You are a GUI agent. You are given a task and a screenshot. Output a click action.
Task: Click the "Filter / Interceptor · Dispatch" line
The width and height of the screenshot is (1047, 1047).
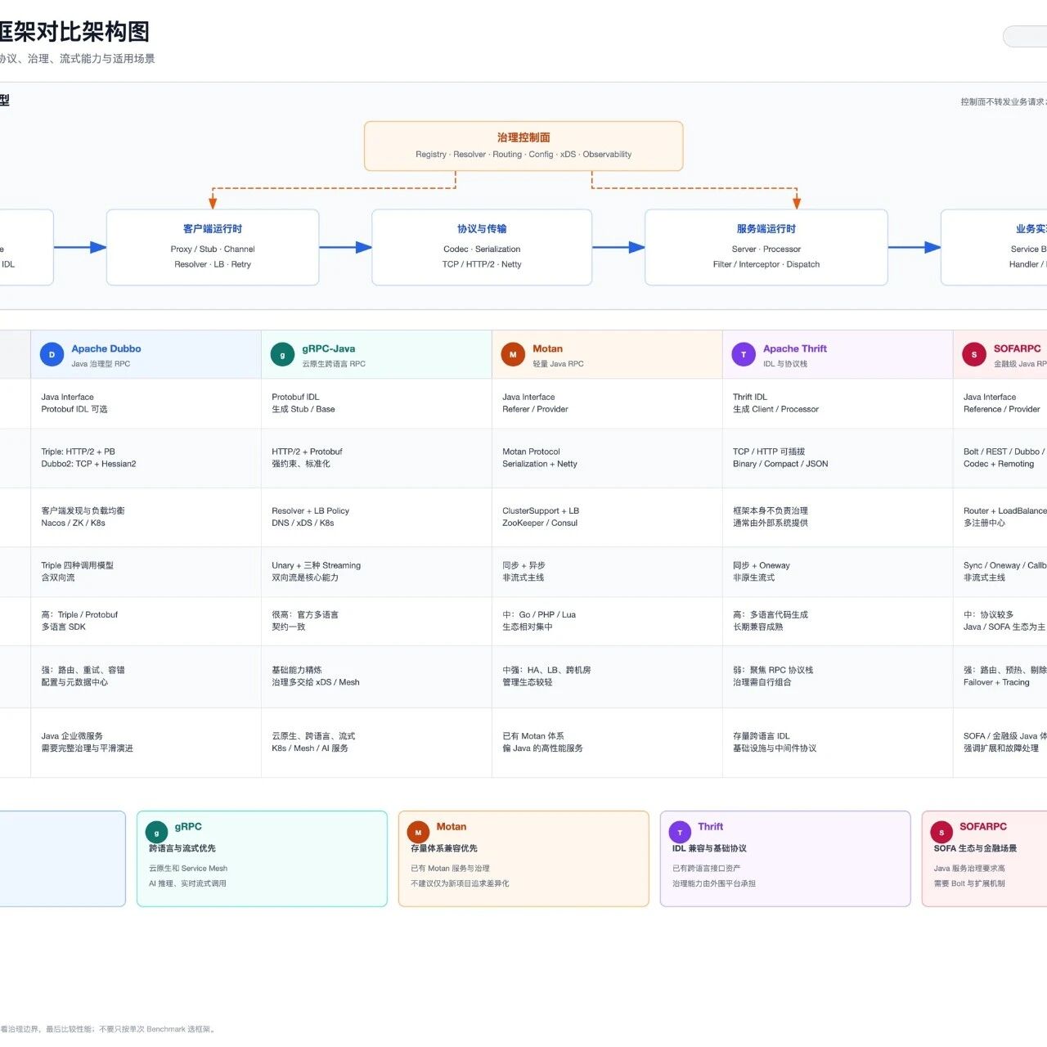[x=766, y=265]
